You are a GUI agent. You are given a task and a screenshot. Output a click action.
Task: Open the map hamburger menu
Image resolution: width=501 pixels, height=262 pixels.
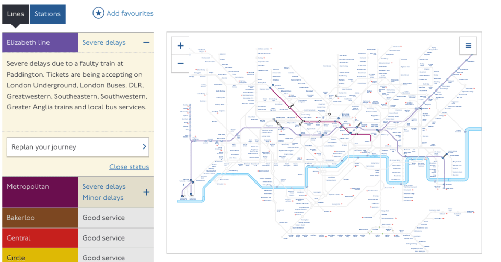pyautogui.click(x=469, y=45)
